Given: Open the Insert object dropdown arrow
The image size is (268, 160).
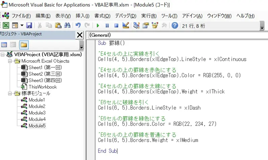Looking at the screenshot, I should coord(22,26).
